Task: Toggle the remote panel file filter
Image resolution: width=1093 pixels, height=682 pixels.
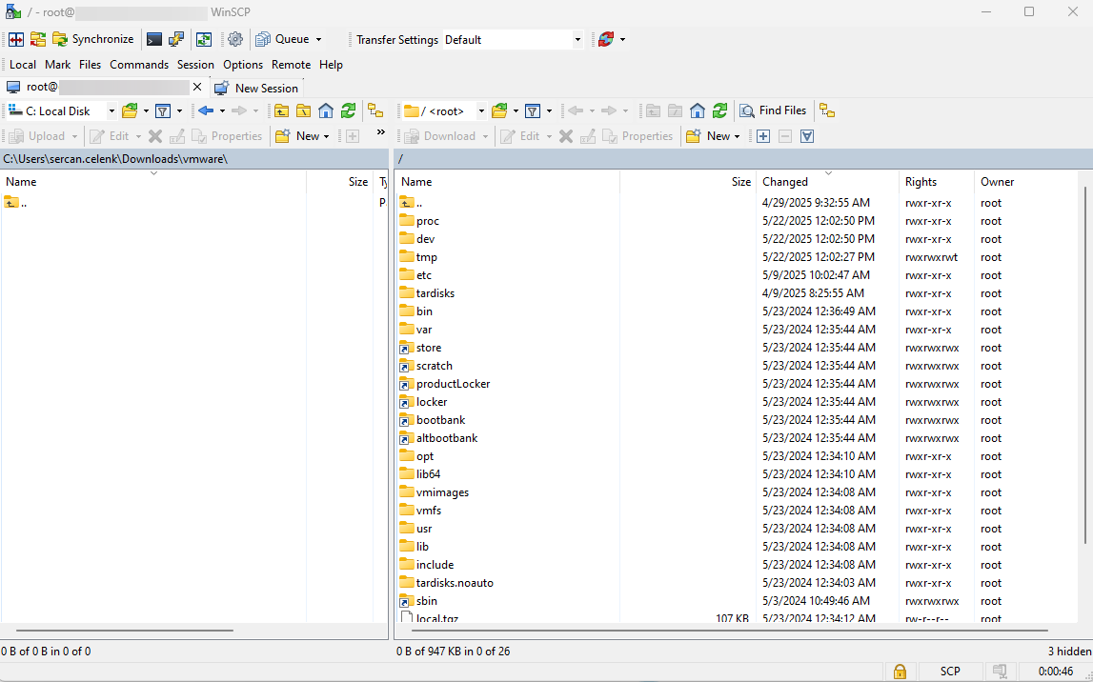Action: coord(533,110)
